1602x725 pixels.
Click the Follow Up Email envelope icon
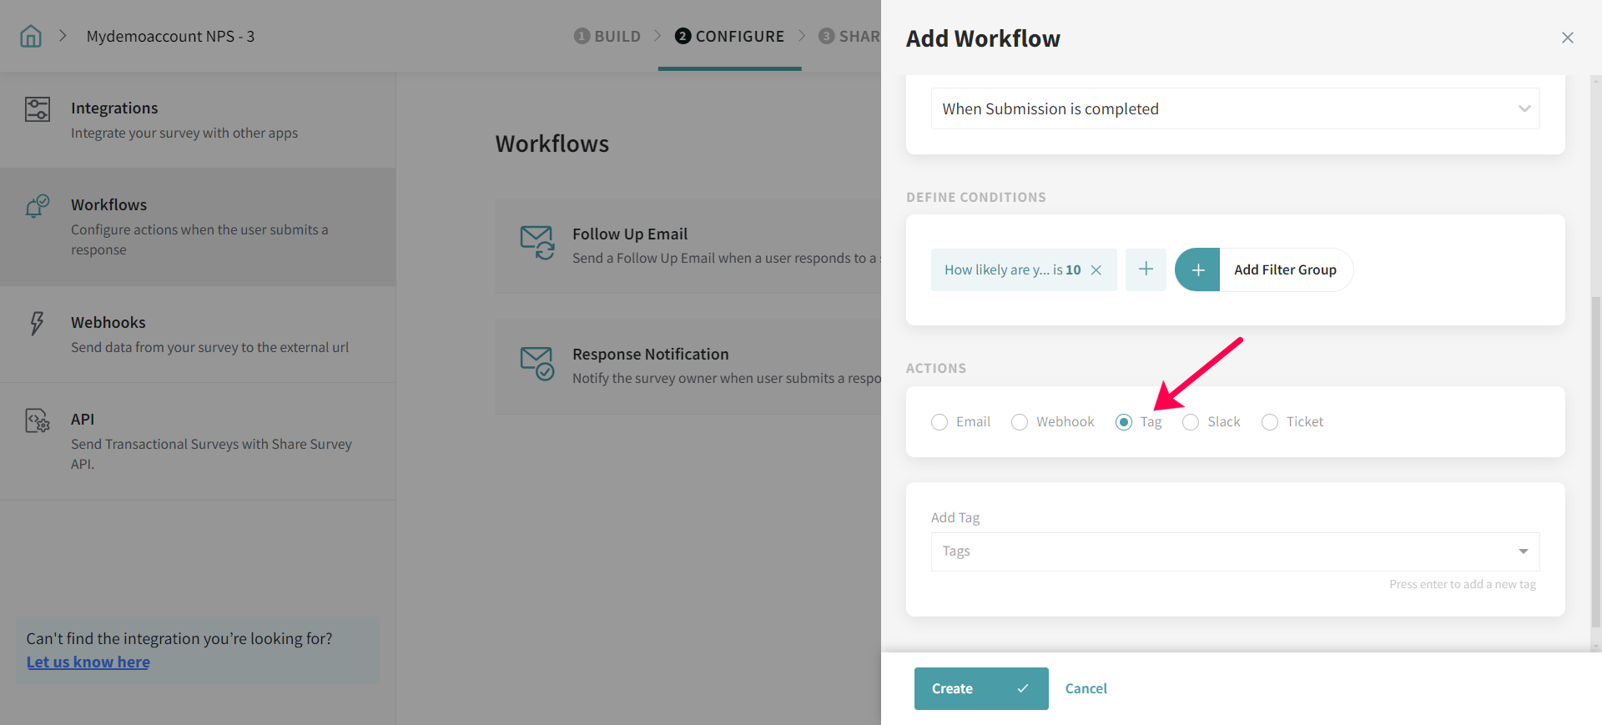537,243
